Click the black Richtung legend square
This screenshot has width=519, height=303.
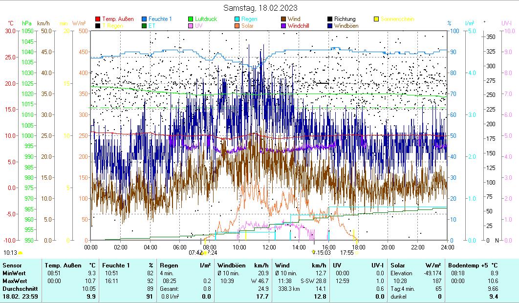pyautogui.click(x=330, y=19)
